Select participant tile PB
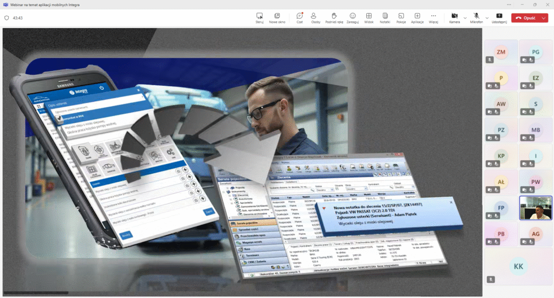 pos(501,234)
